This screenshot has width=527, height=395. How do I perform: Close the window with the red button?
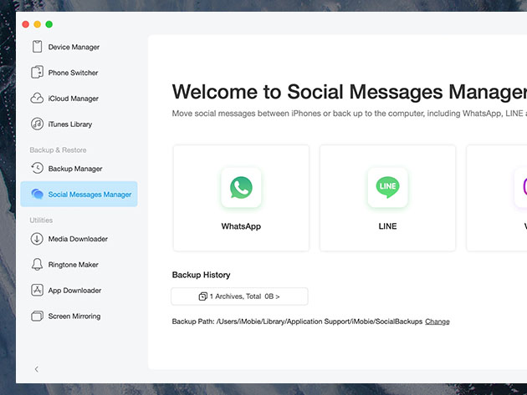coord(26,24)
